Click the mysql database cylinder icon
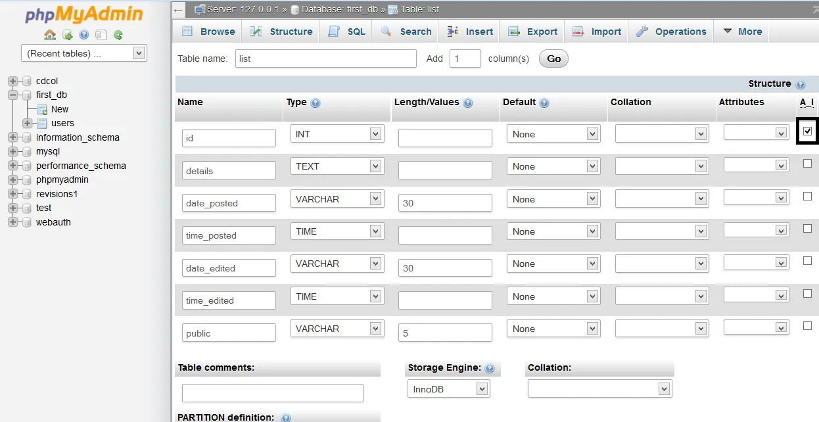Viewport: 819px width, 422px height. tap(27, 152)
